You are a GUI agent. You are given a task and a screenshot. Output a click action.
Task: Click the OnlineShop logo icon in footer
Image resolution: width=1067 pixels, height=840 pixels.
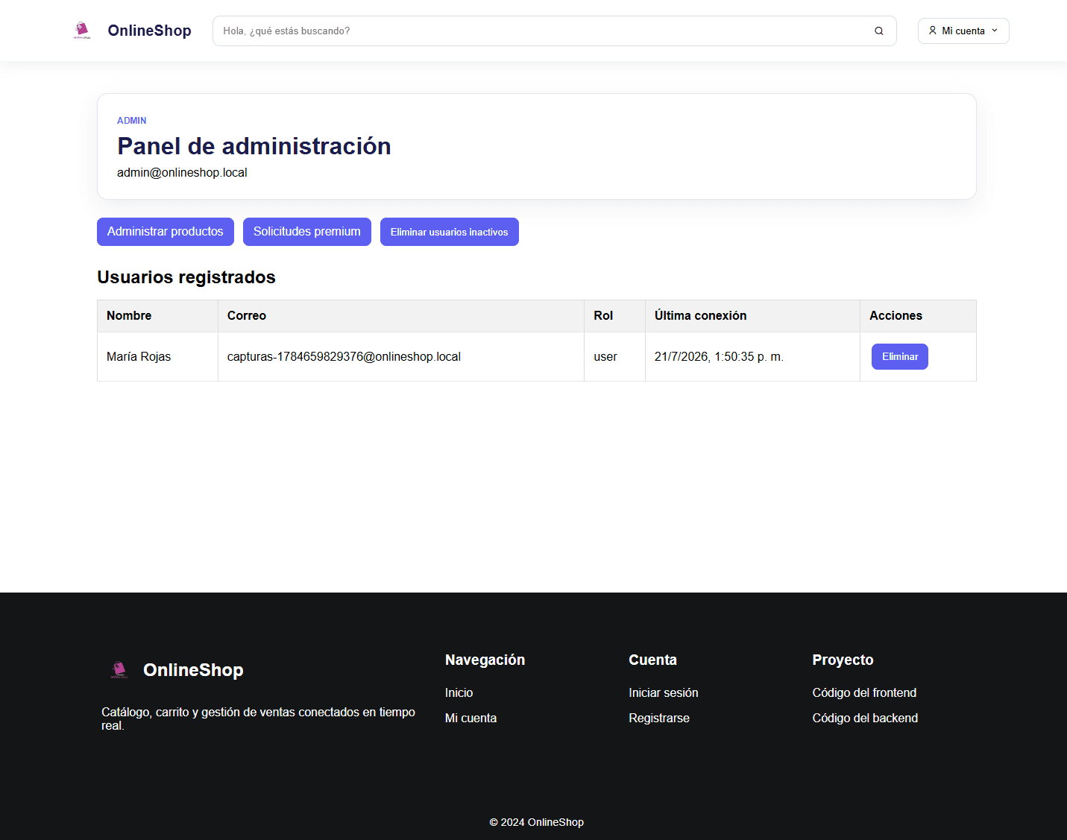click(x=119, y=669)
